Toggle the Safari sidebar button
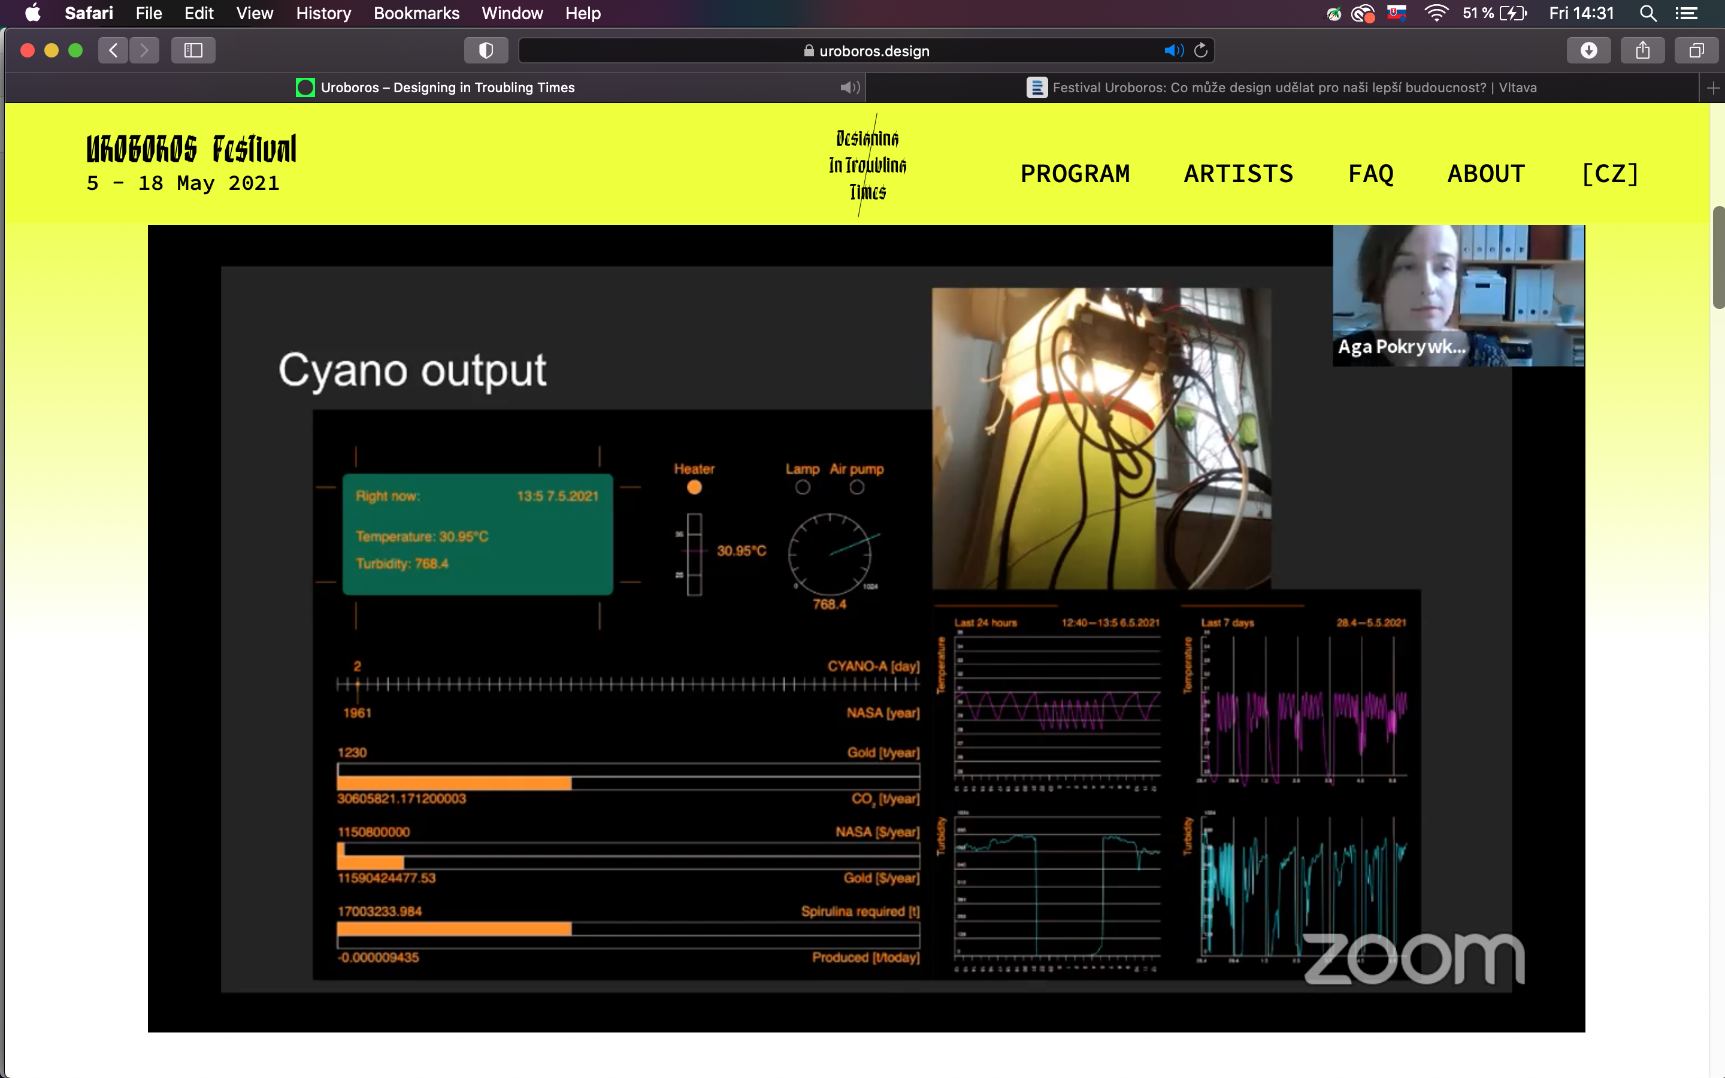 pyautogui.click(x=193, y=51)
